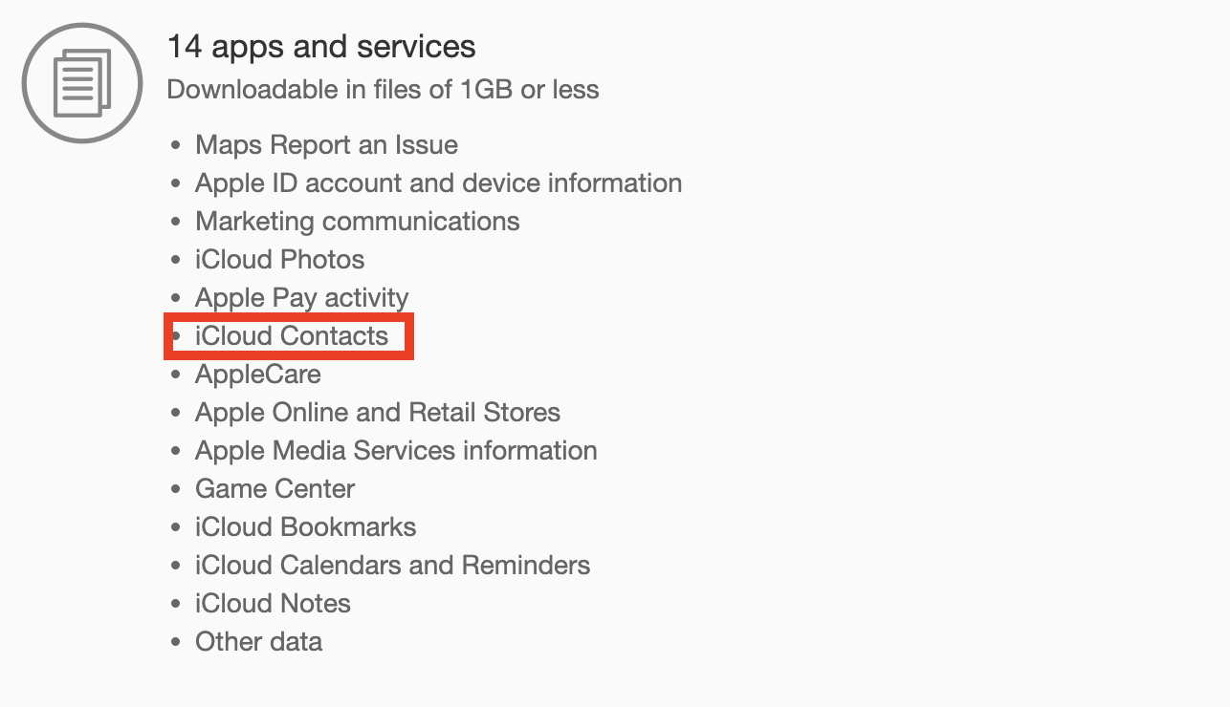The image size is (1230, 707).
Task: Click the "14 apps and services" heading
Action: tap(321, 47)
